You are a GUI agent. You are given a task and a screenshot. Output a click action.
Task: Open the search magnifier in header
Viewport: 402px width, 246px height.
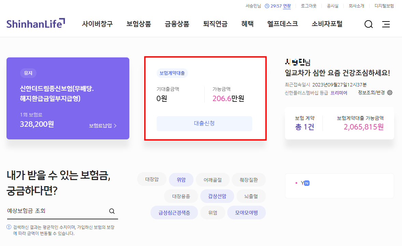pyautogui.click(x=369, y=24)
